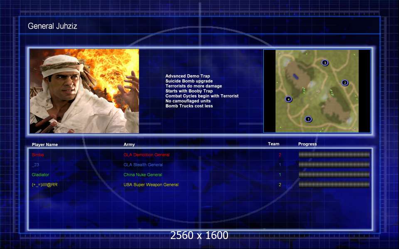Click China Nuke General army entry
399x249 pixels.
click(x=143, y=175)
